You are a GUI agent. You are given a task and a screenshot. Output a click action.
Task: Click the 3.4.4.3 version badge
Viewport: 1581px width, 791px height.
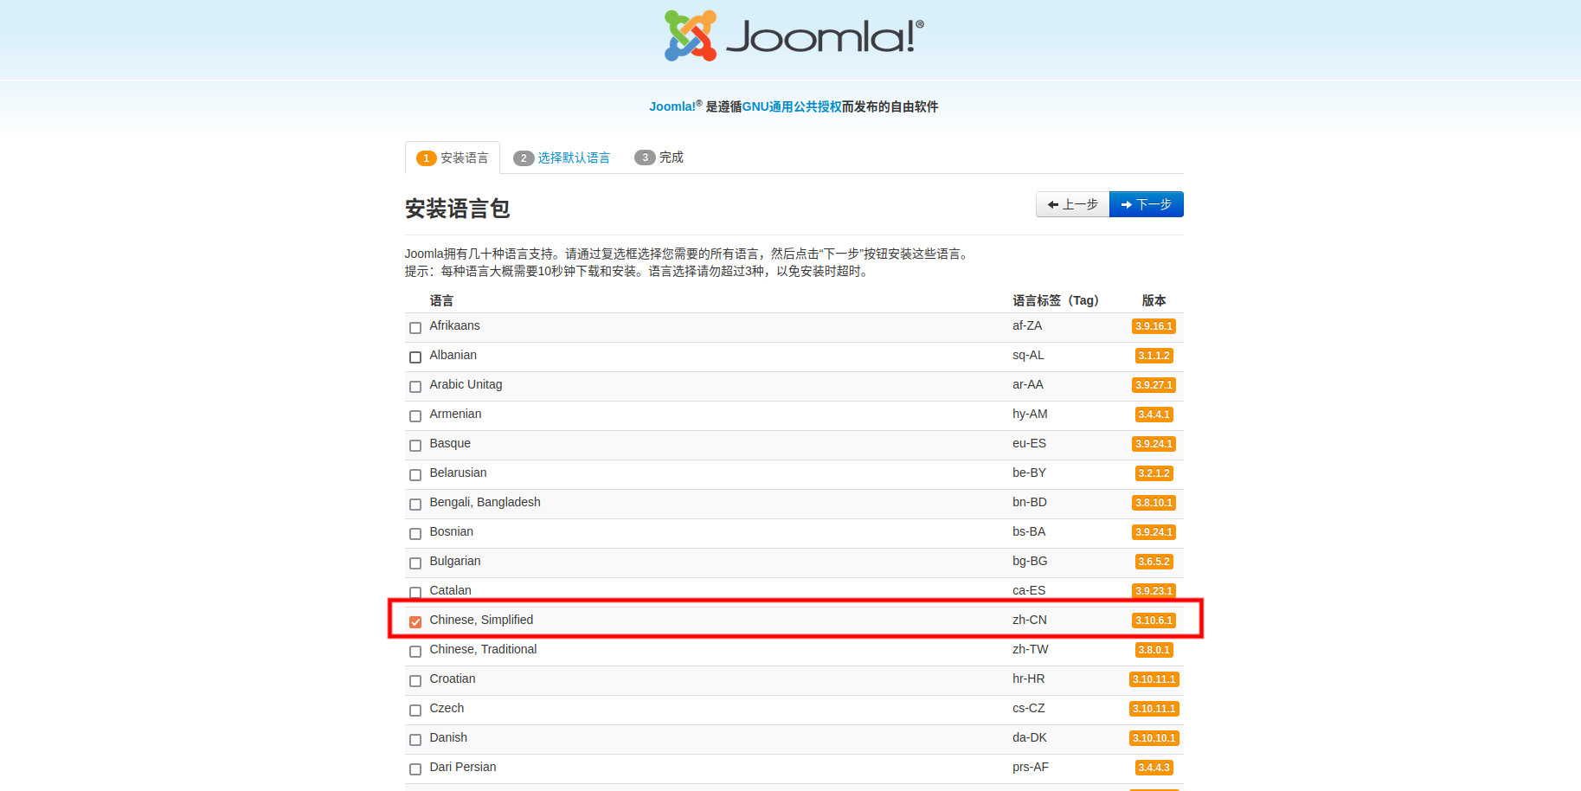coord(1154,768)
